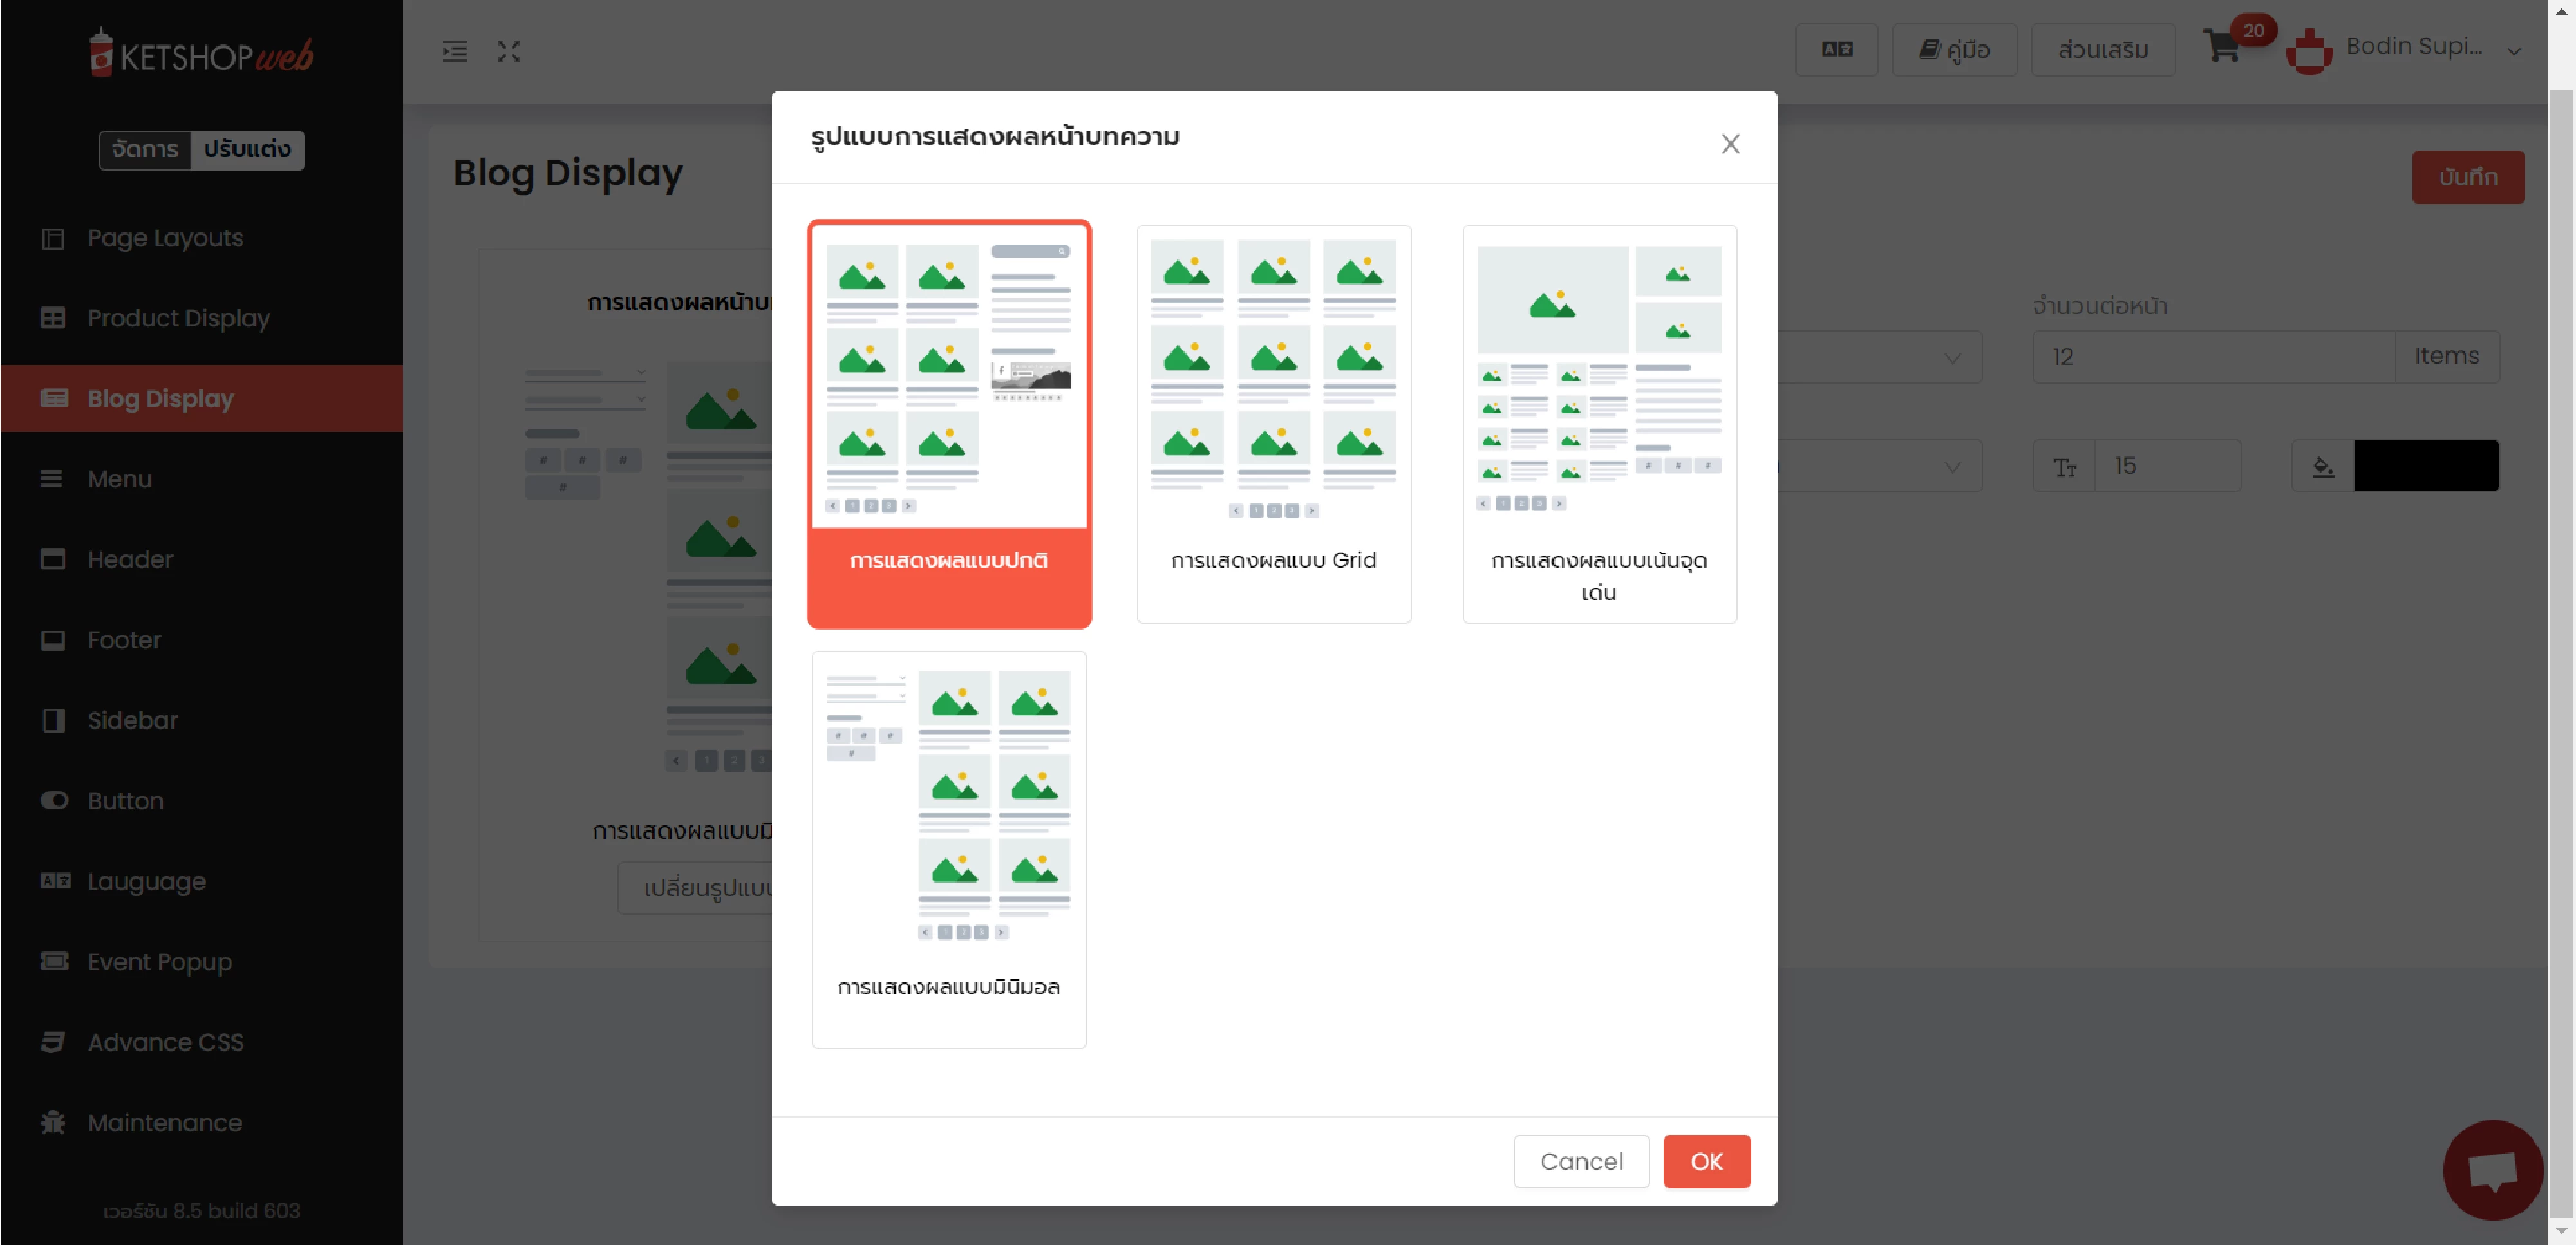Viewport: 2576px width, 1245px height.
Task: Click the collapse sidebar menu icon
Action: [x=455, y=51]
